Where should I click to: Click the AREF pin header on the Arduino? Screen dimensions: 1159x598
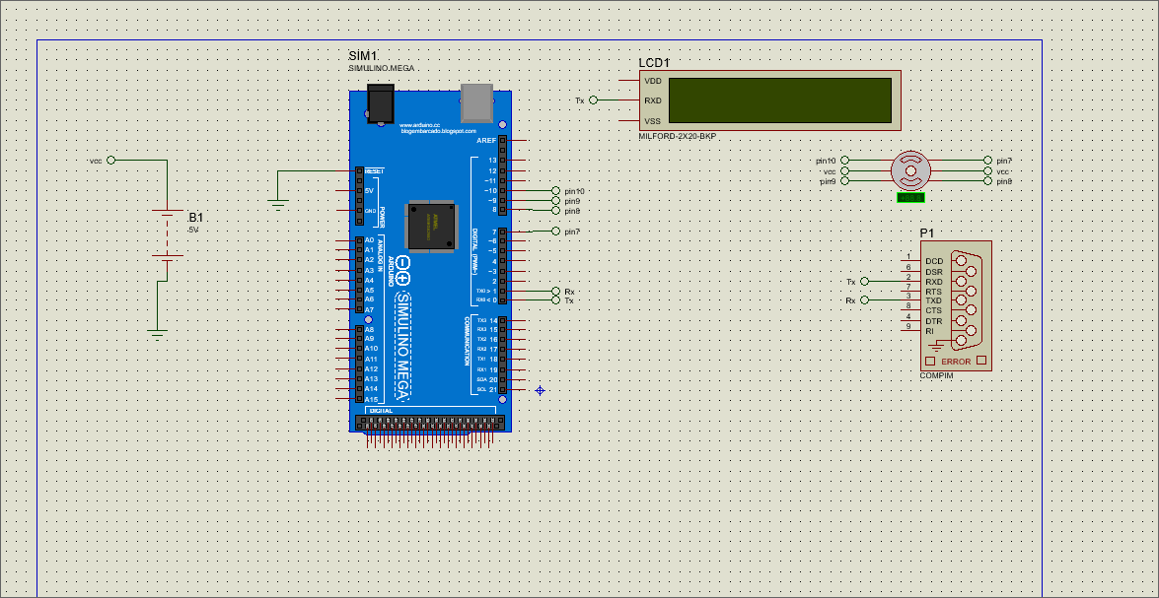pyautogui.click(x=502, y=141)
